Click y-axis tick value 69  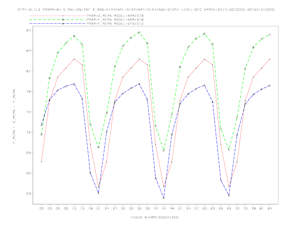[28, 153]
